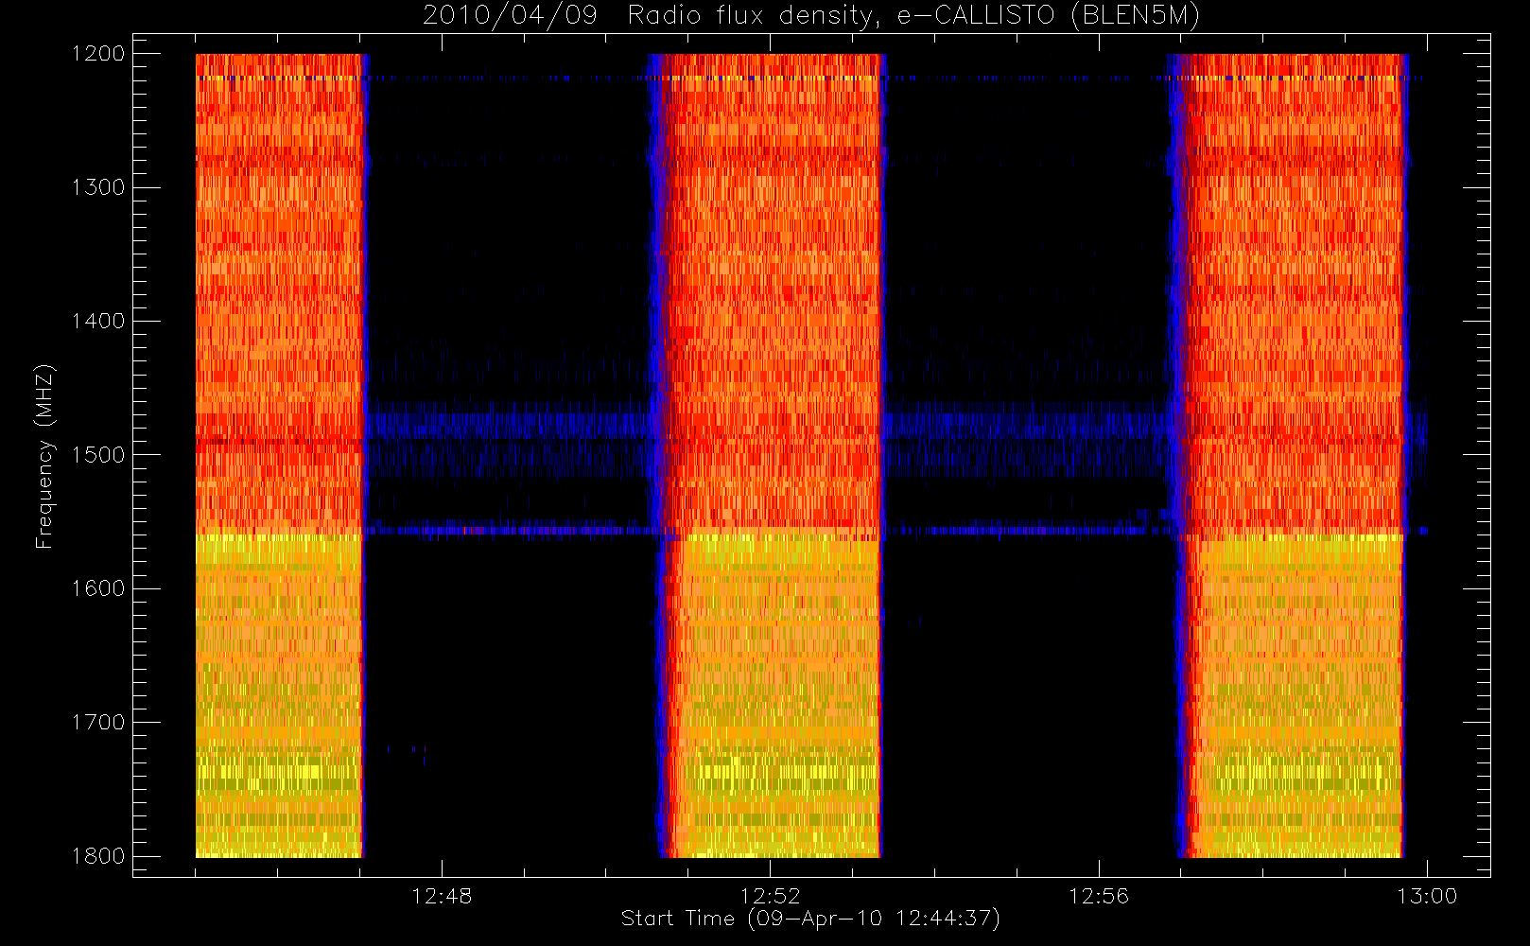
Task: Select the 1300 frequency tick label
Action: 98,187
